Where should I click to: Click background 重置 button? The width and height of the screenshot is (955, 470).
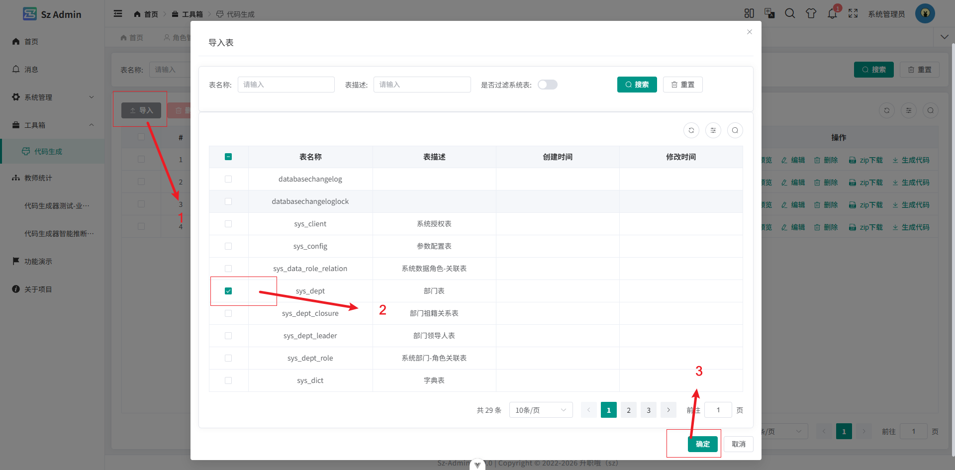tap(920, 70)
